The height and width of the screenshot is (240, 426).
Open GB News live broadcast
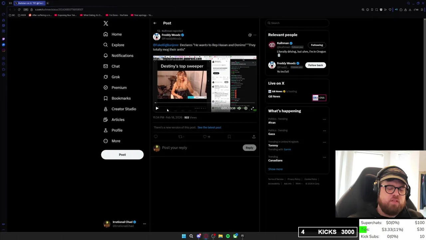[297, 94]
